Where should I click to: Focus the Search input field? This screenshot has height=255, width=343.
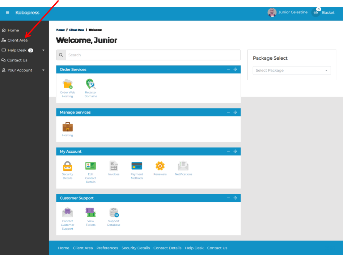coord(153,55)
